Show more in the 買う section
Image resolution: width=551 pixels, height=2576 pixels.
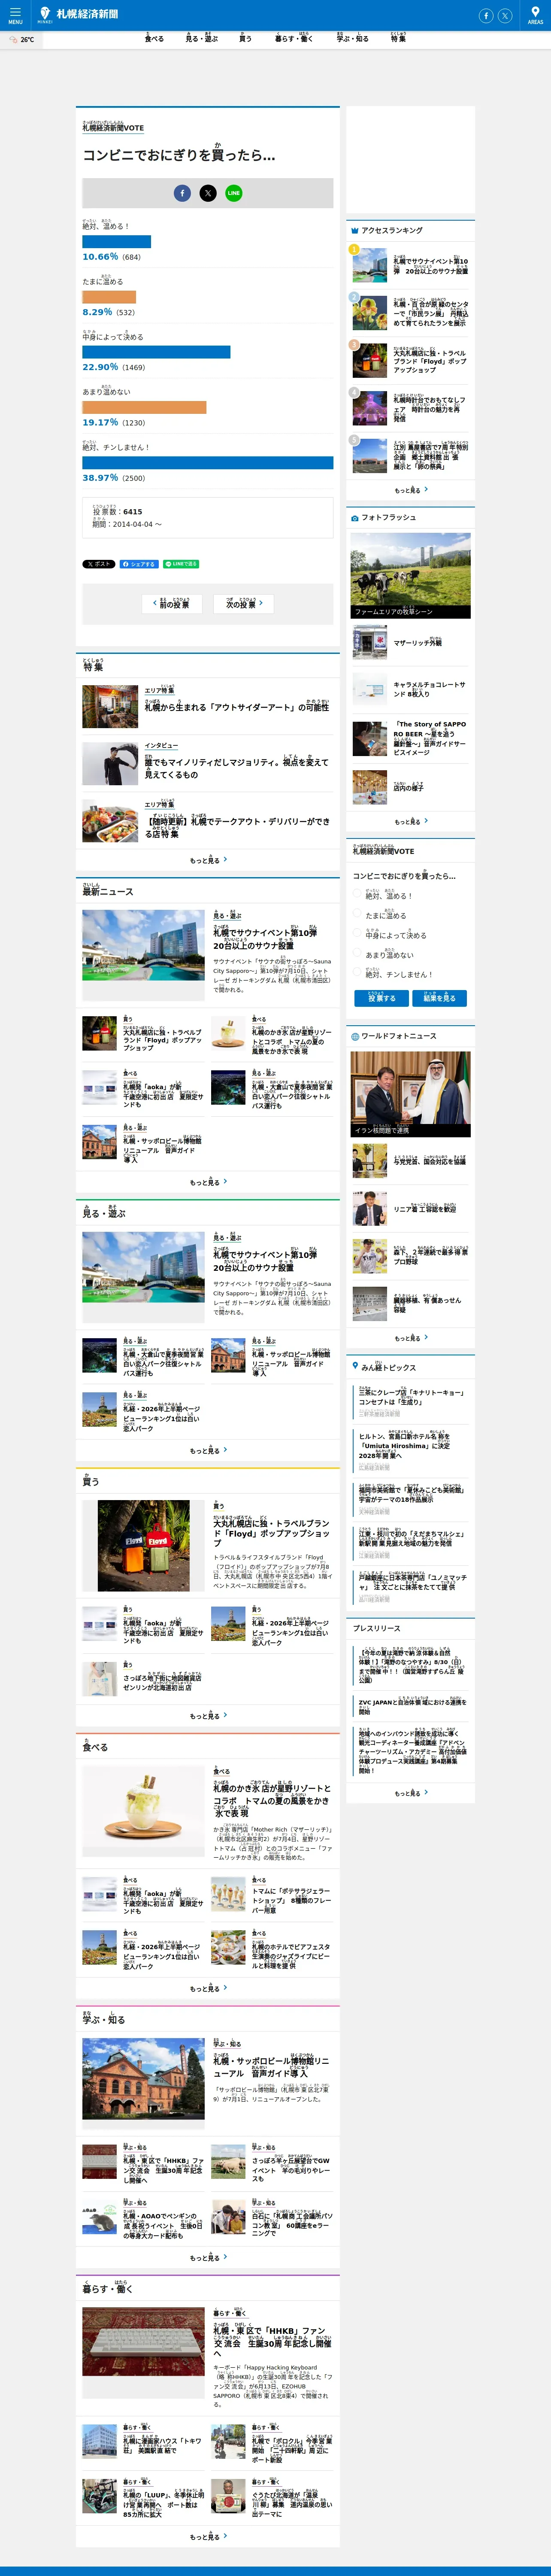click(208, 1716)
